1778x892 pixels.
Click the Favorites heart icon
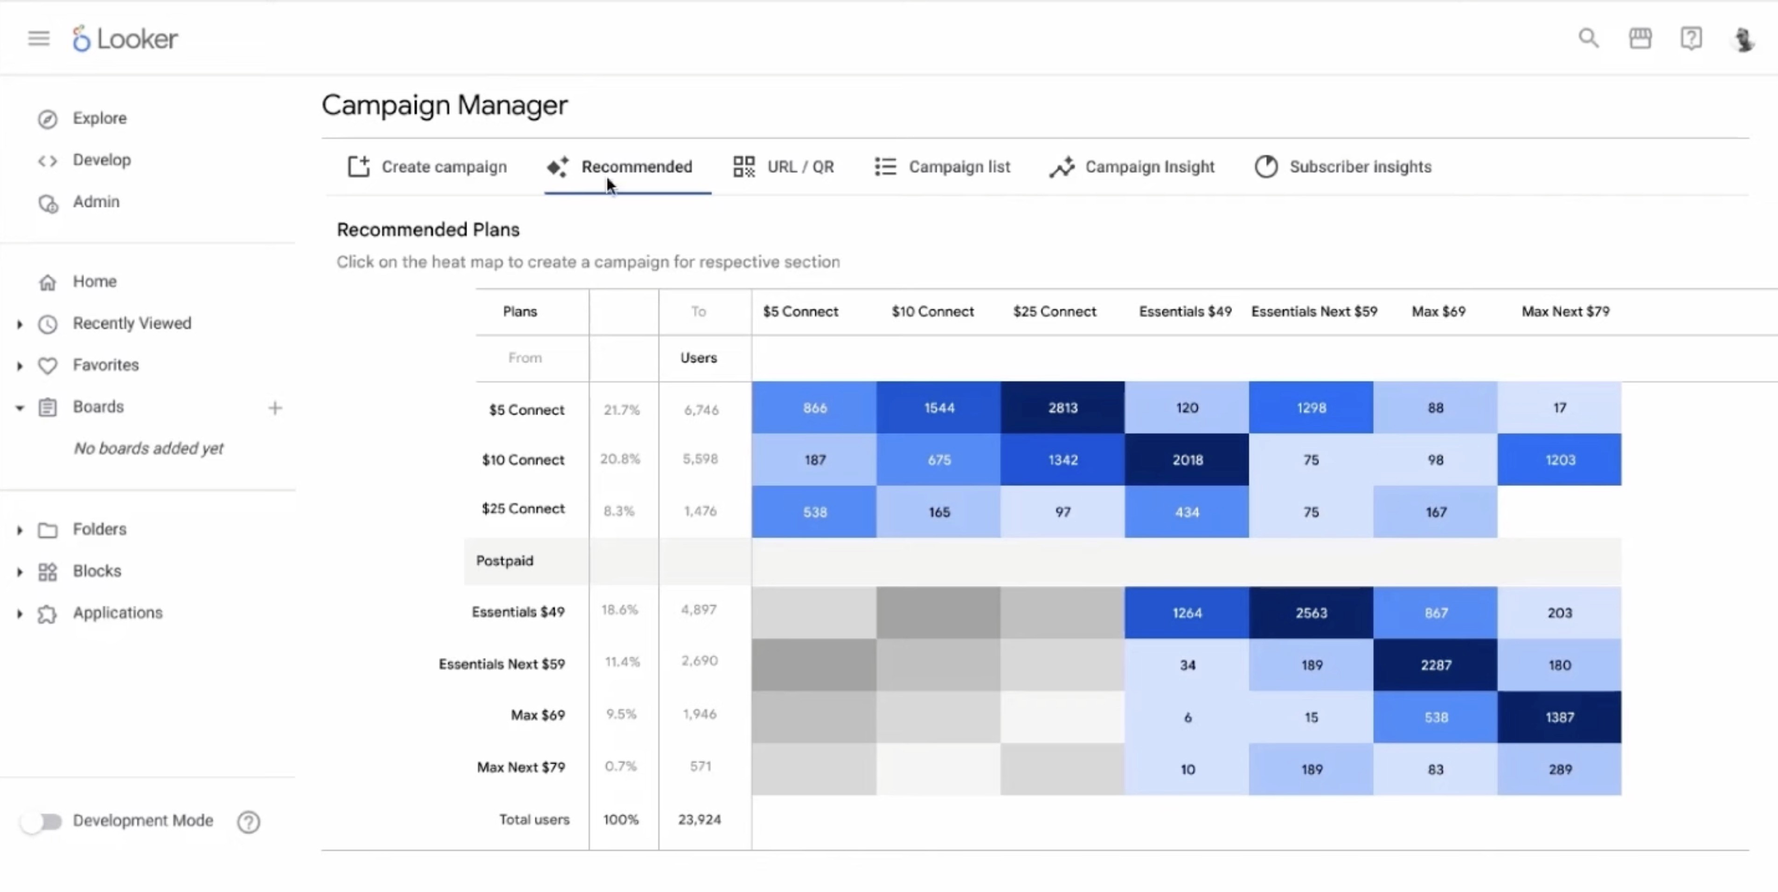pos(48,366)
